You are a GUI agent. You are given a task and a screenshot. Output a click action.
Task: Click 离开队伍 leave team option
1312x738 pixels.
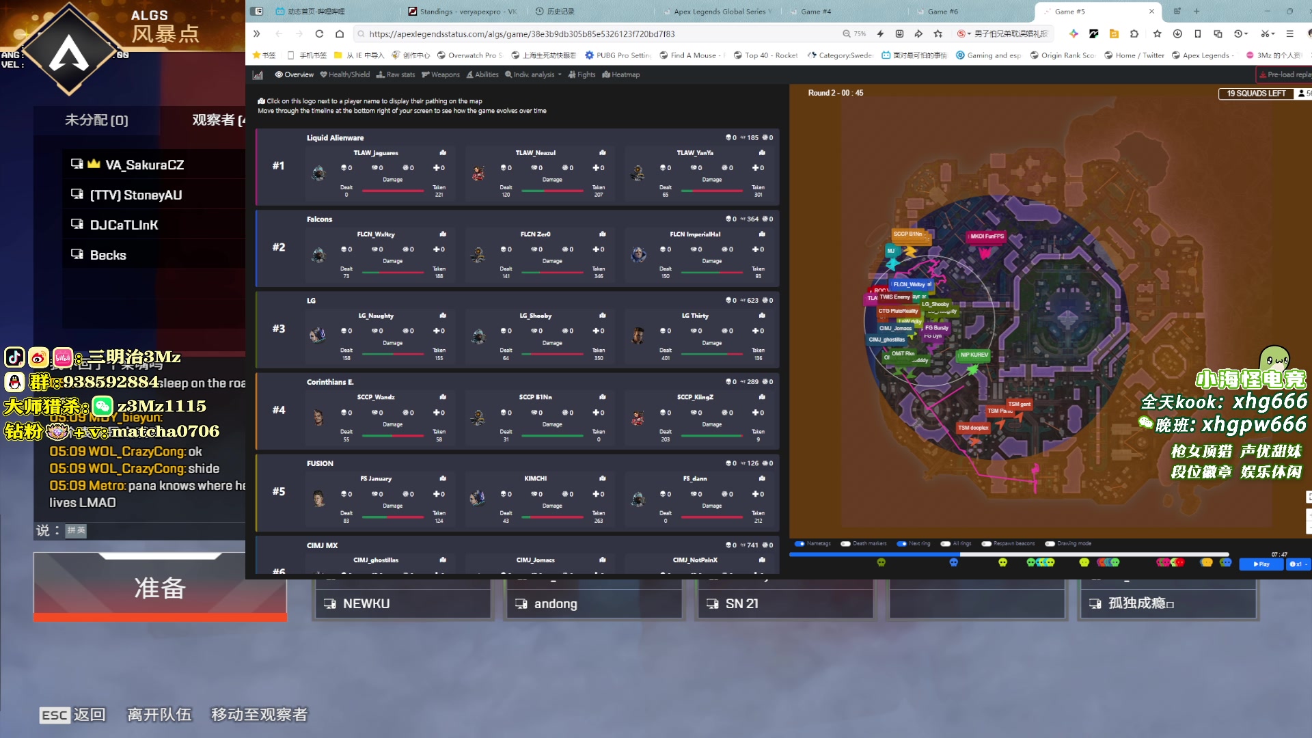point(159,715)
